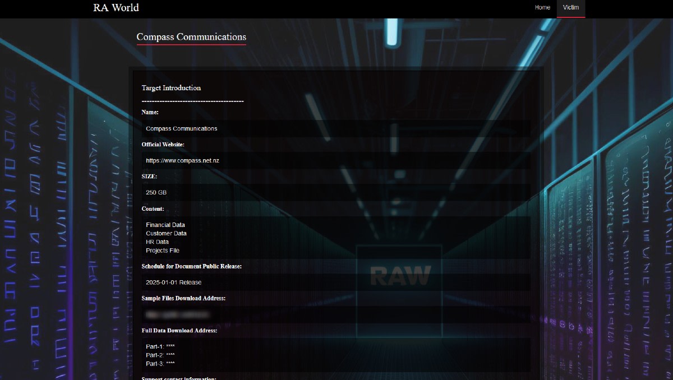
Task: Select the 2025-01-01 Release date text
Action: [x=173, y=282]
